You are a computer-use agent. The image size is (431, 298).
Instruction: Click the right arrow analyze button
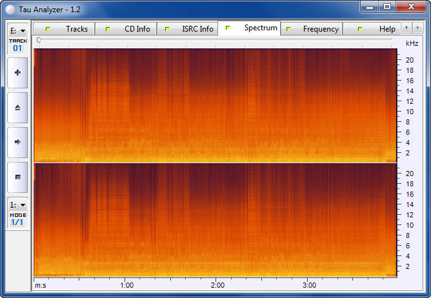click(17, 142)
